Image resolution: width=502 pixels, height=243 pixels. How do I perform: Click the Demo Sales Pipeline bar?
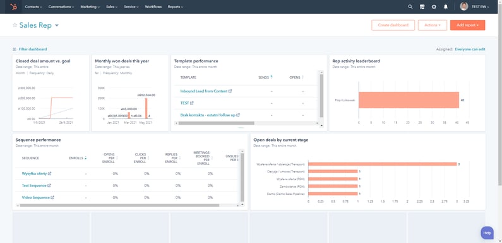tap(333, 193)
